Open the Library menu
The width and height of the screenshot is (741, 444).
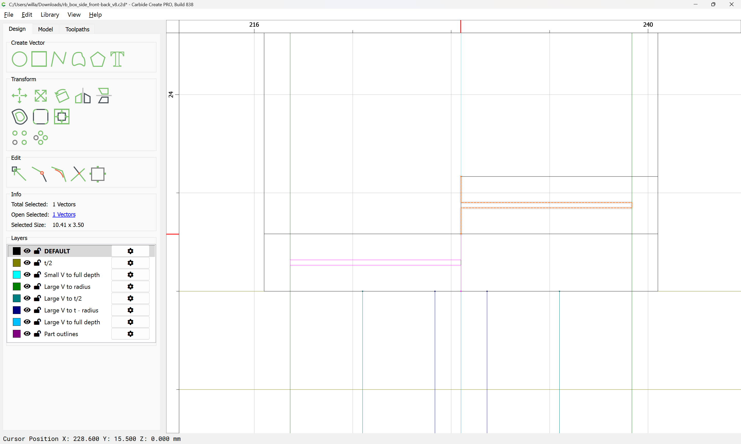(50, 15)
